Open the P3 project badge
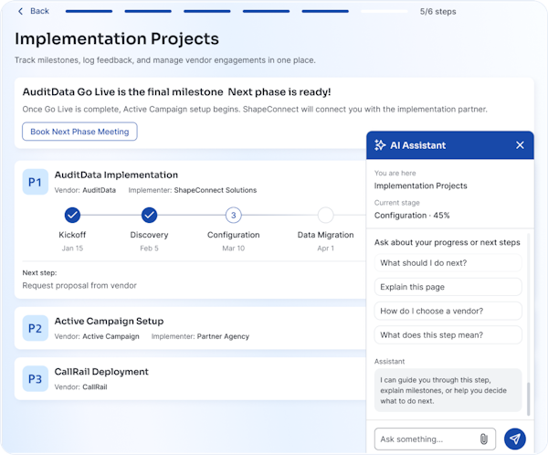This screenshot has height=455, width=548. coord(36,379)
